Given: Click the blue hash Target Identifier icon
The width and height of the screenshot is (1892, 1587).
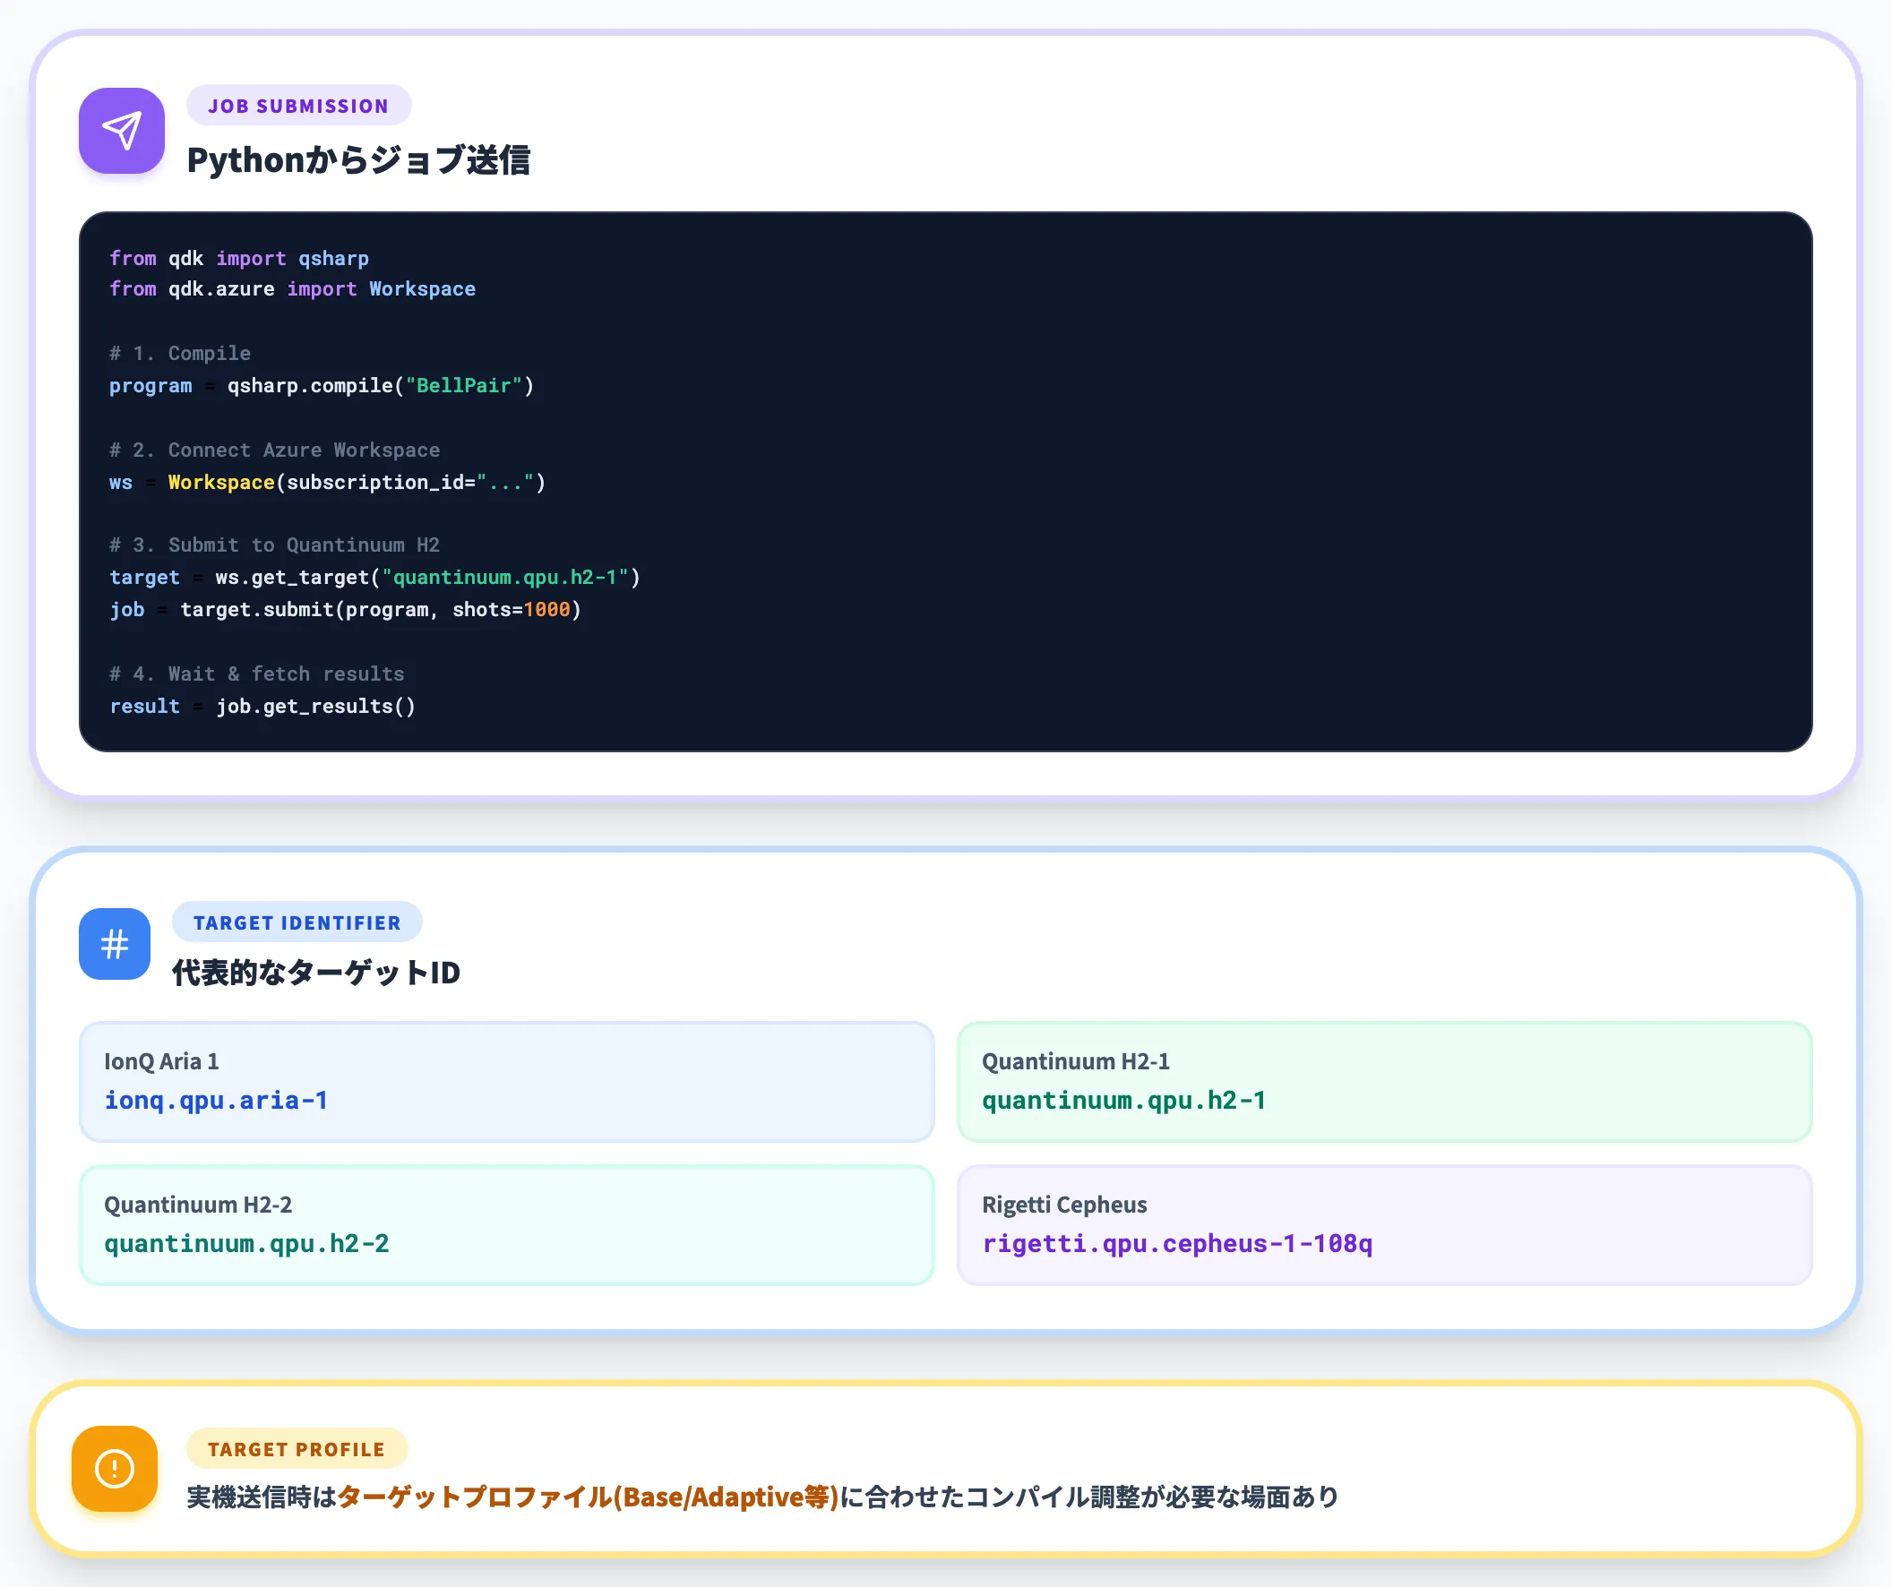Looking at the screenshot, I should (115, 944).
